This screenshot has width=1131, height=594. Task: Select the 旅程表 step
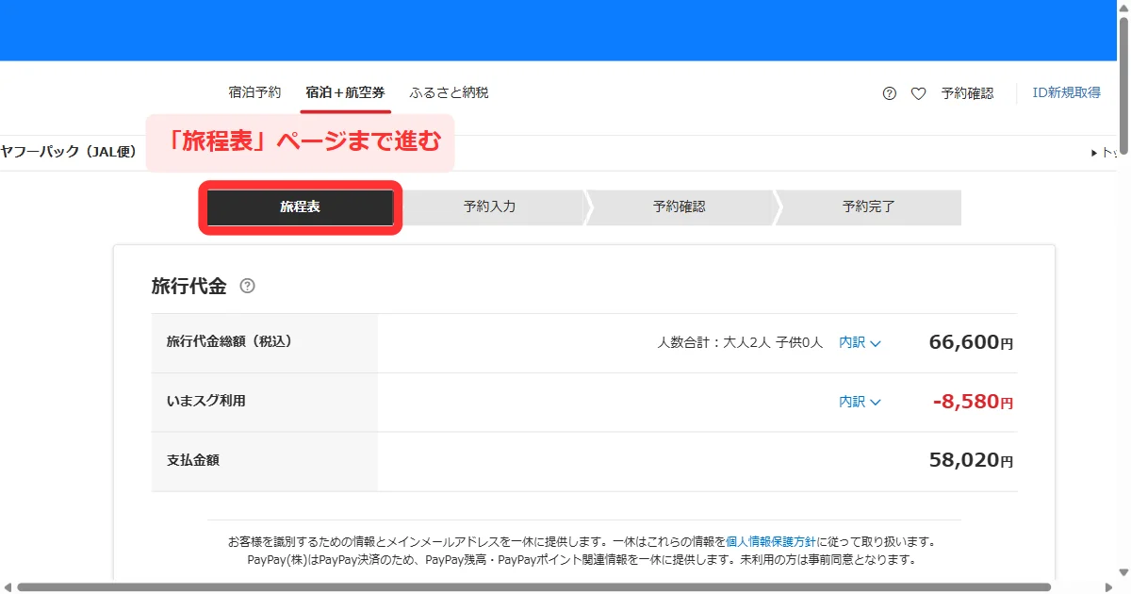(x=300, y=207)
